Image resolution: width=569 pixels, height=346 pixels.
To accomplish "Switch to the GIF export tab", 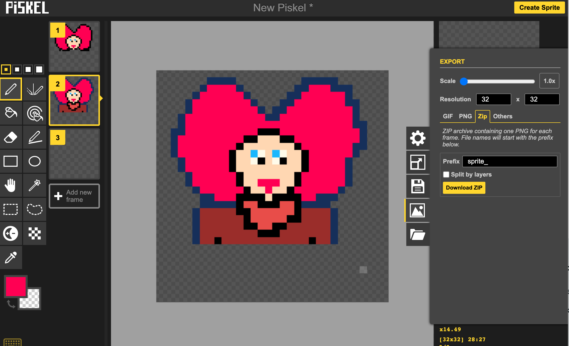I will coord(447,116).
